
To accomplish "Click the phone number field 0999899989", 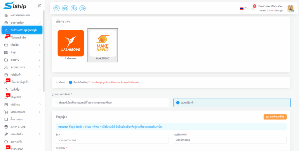I will (230, 140).
